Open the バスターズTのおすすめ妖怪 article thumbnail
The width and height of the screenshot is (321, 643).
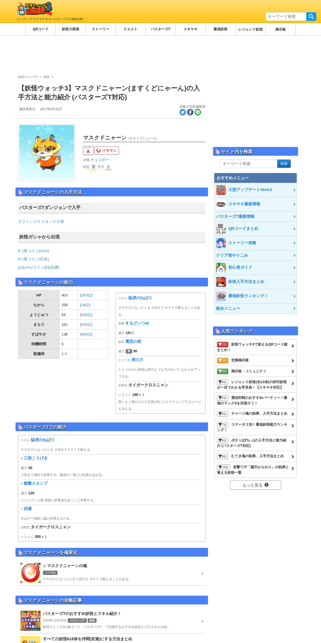point(30,621)
